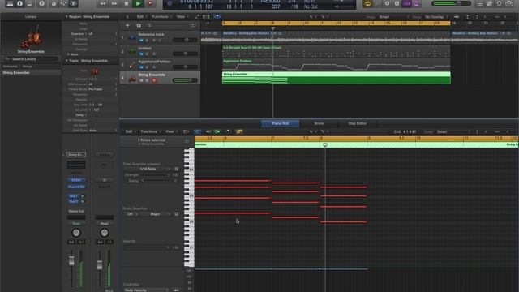Adjust Reference track volume slider

coord(185,40)
